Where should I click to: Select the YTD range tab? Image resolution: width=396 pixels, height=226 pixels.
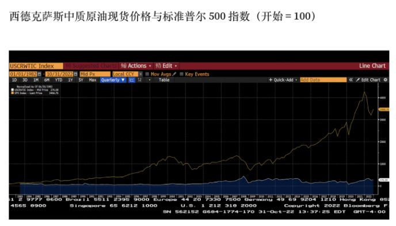59,80
